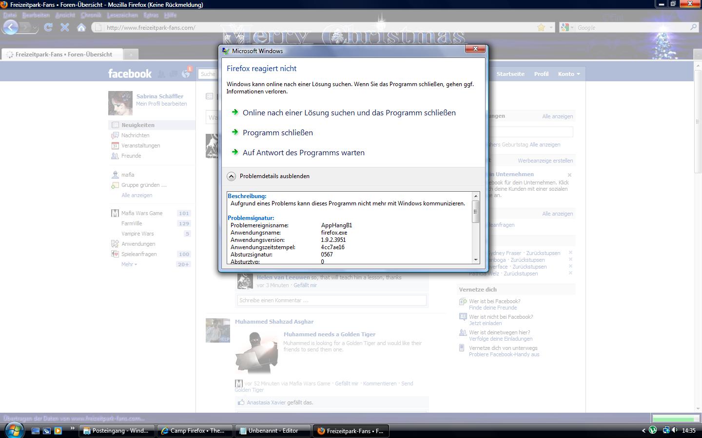Click scroll down arrow in problem details
The width and height of the screenshot is (702, 438).
coord(476,260)
